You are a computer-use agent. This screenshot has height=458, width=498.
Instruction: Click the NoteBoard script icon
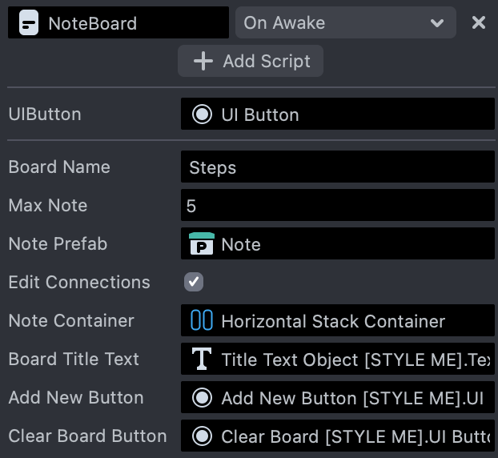28,23
